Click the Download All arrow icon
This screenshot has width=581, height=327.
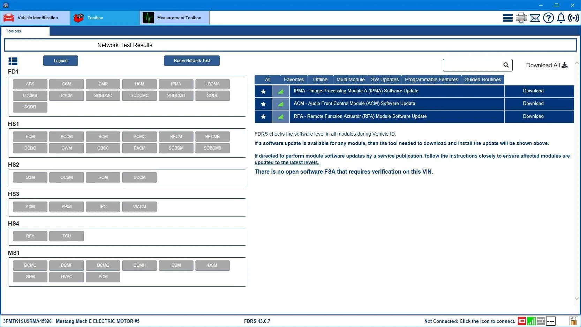coord(565,65)
